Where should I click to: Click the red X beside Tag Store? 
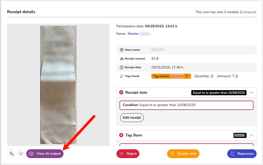(x=121, y=135)
